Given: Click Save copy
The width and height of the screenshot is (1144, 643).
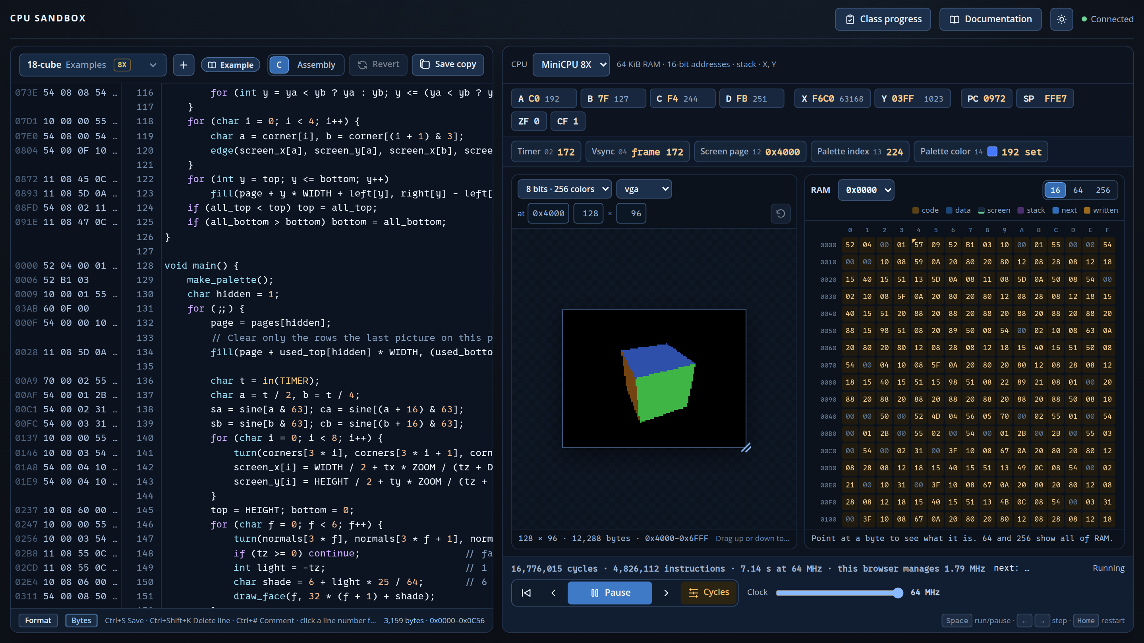Looking at the screenshot, I should pos(448,65).
